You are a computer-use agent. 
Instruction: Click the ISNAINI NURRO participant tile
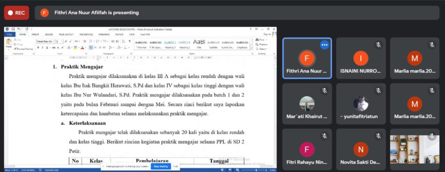tap(361, 58)
